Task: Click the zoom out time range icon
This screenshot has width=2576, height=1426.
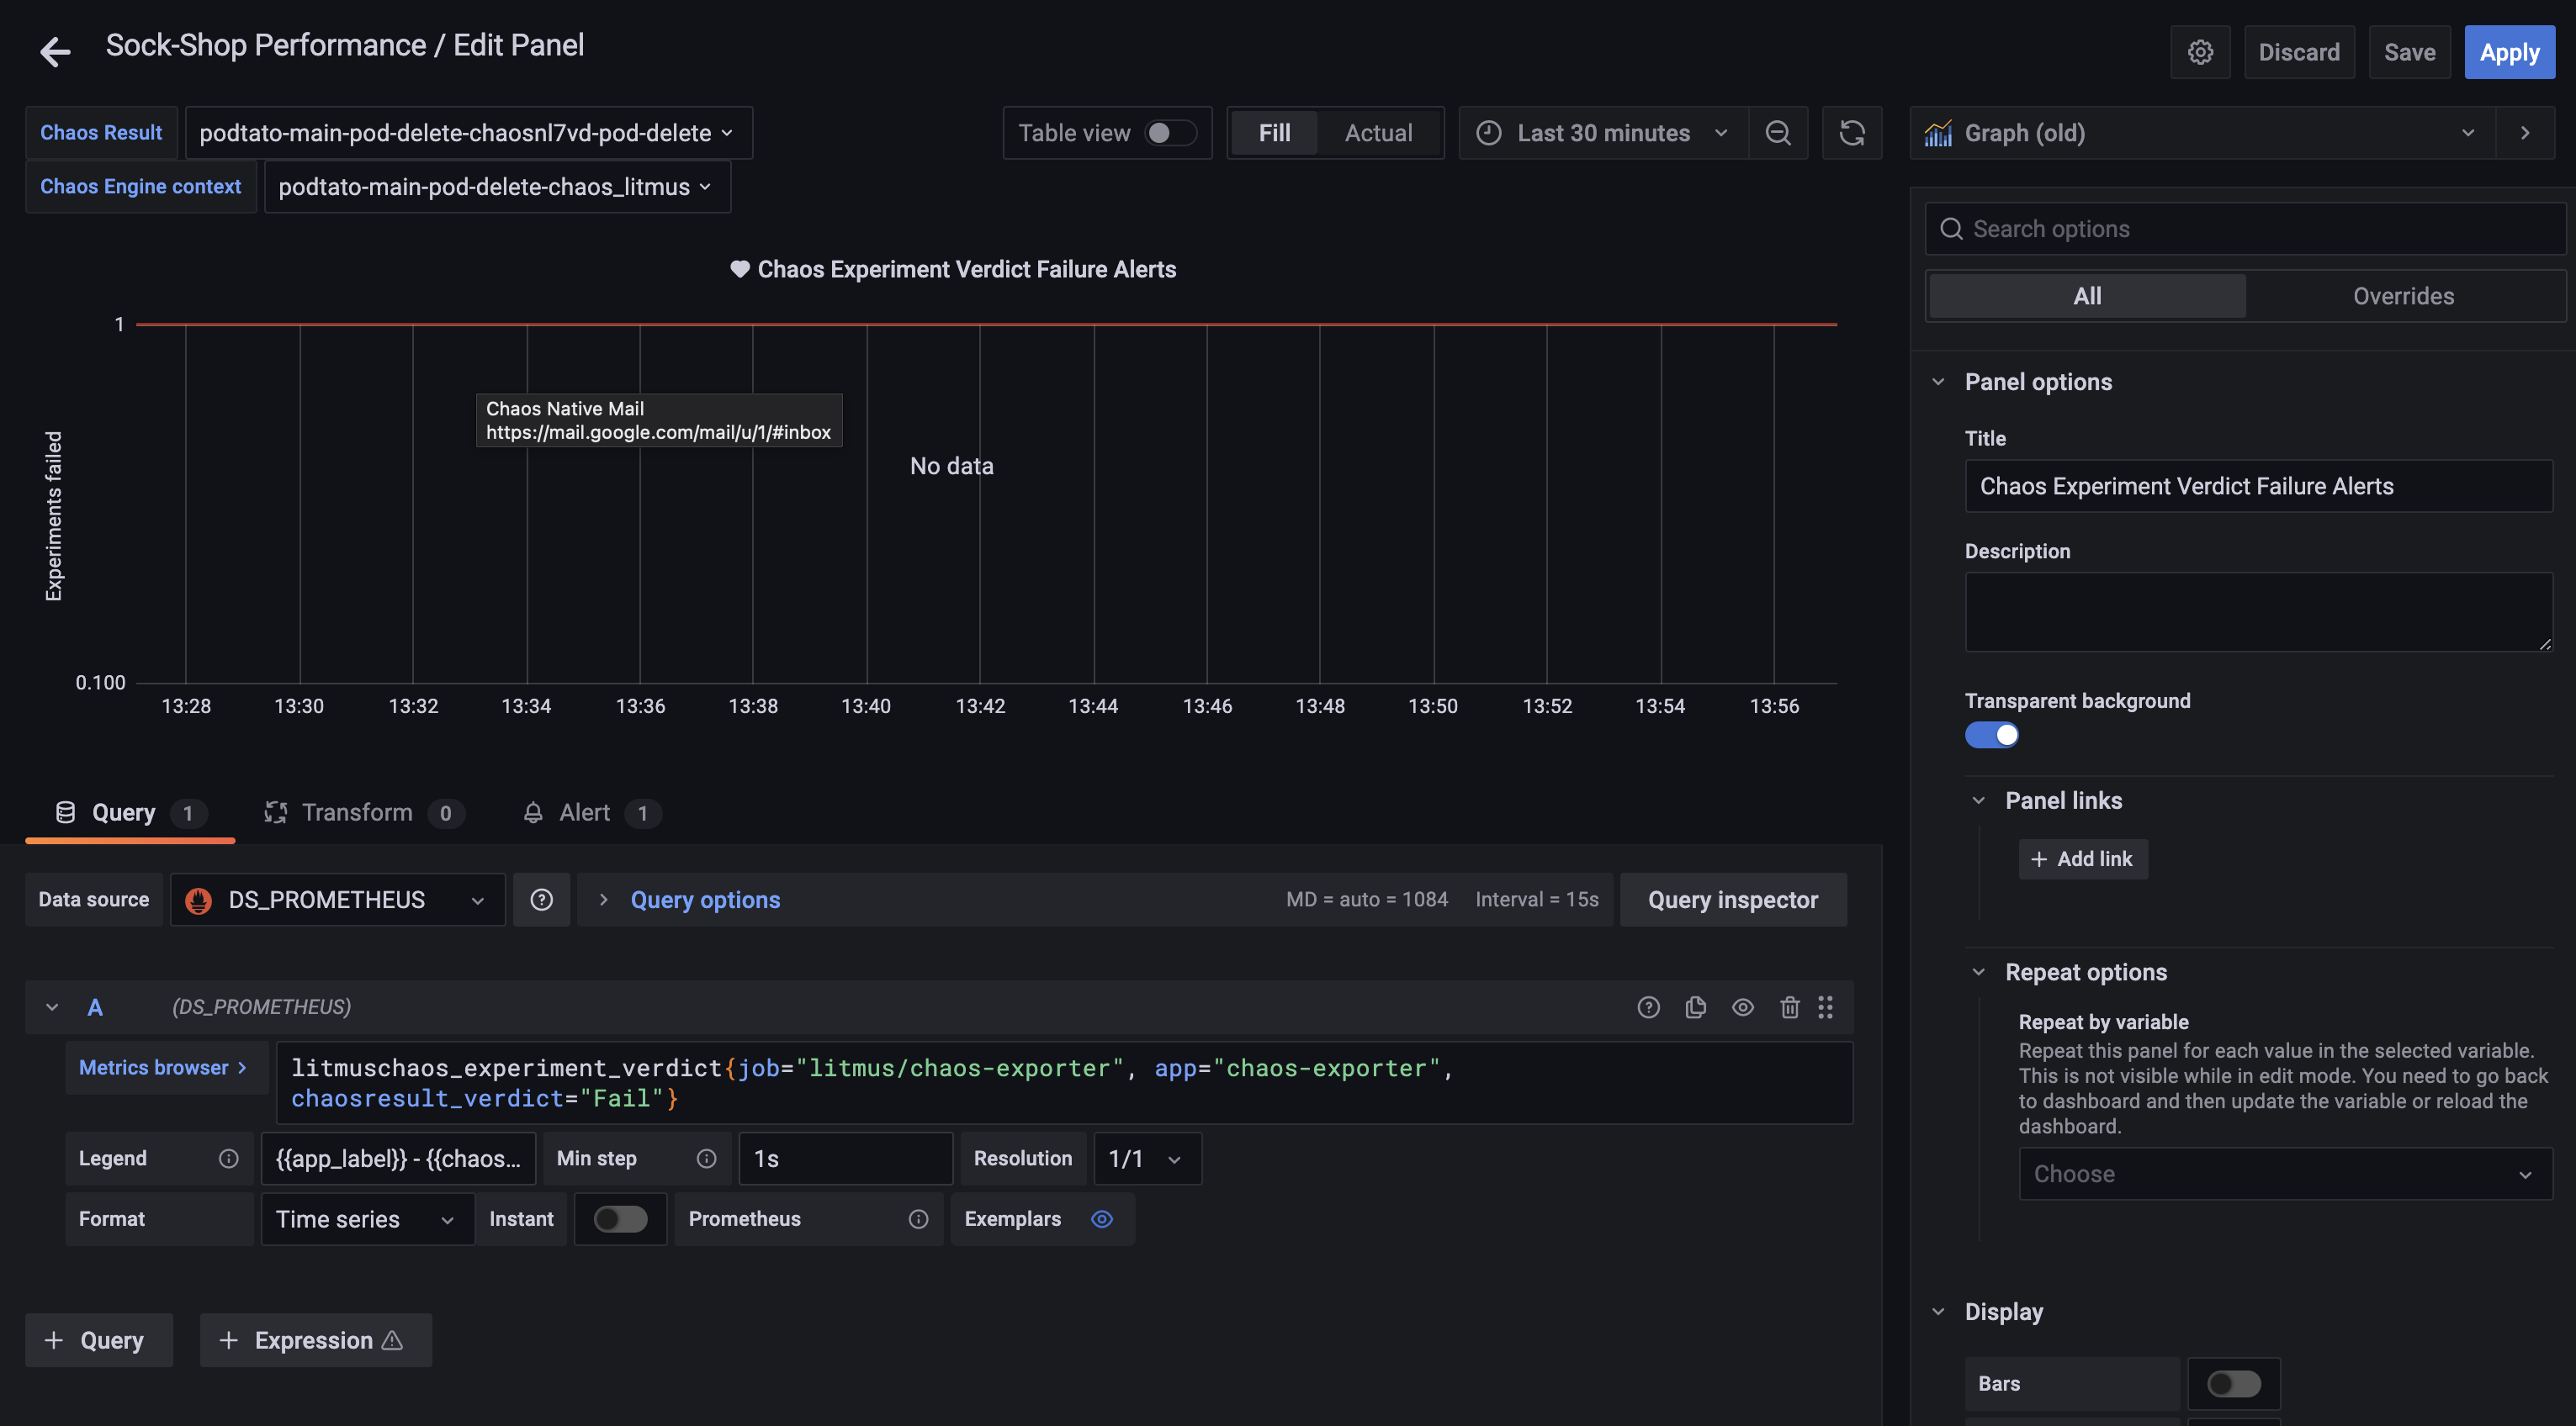Action: pyautogui.click(x=1777, y=133)
